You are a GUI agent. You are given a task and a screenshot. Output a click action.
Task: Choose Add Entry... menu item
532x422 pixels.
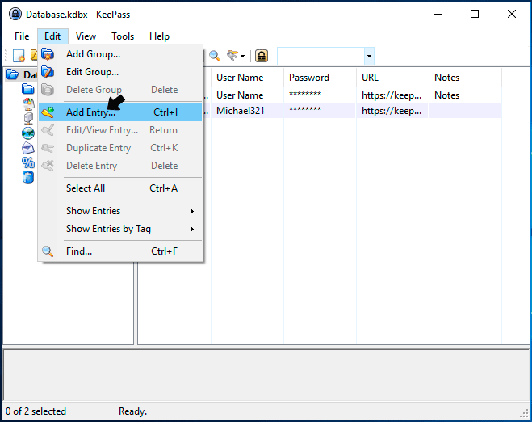coord(120,112)
